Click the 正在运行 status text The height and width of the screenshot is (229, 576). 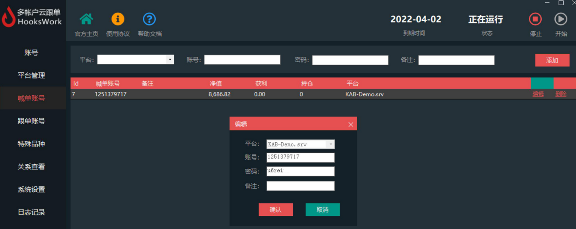[x=485, y=19]
